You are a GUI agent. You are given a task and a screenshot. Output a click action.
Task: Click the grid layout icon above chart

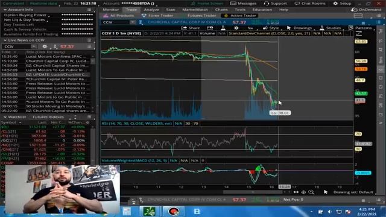coord(358,16)
